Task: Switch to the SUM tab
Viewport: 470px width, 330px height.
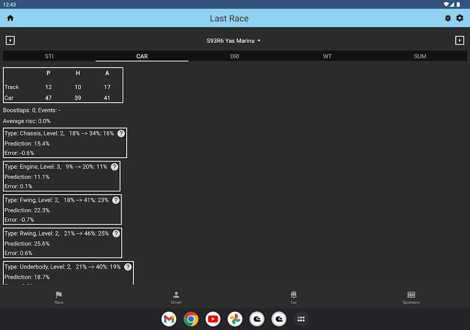Action: [x=420, y=56]
